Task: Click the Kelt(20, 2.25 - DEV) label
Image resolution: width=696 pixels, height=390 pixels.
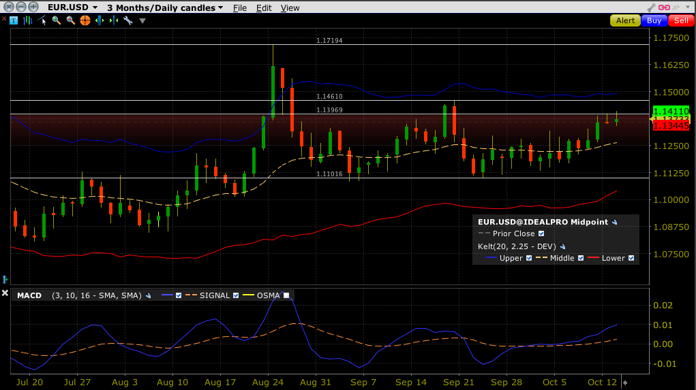Action: coord(517,246)
